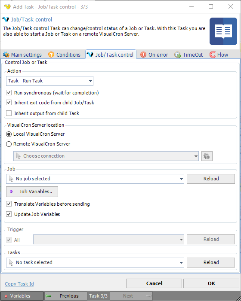Viewport: 241px width, 301px height.
Task: Open the No job selected dropdown
Action: 95,179
